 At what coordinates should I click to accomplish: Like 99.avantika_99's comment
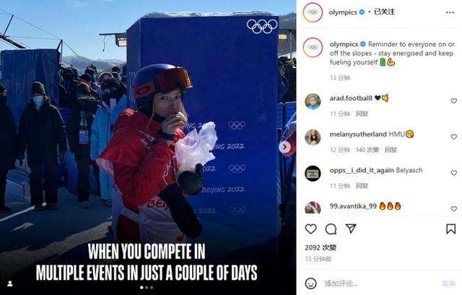(x=454, y=208)
